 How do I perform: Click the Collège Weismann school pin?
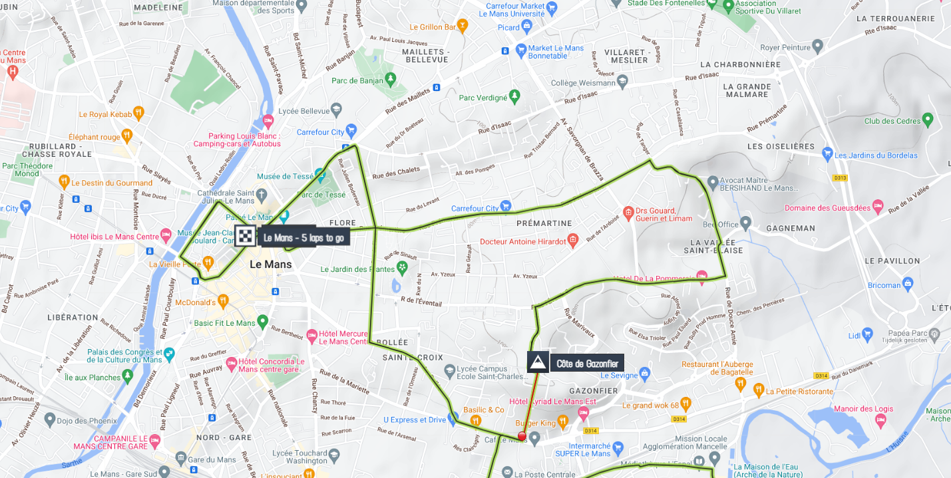[x=622, y=82]
